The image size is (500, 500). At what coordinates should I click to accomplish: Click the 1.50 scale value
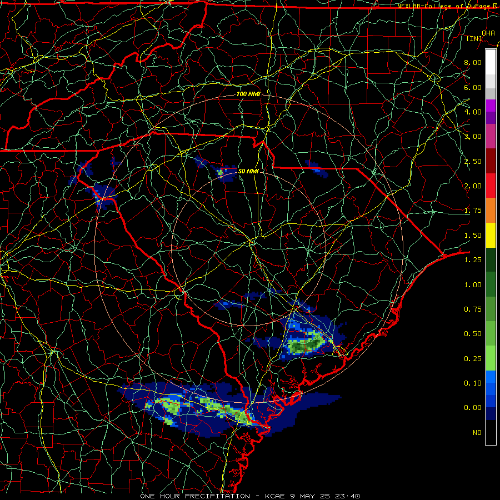coord(473,236)
